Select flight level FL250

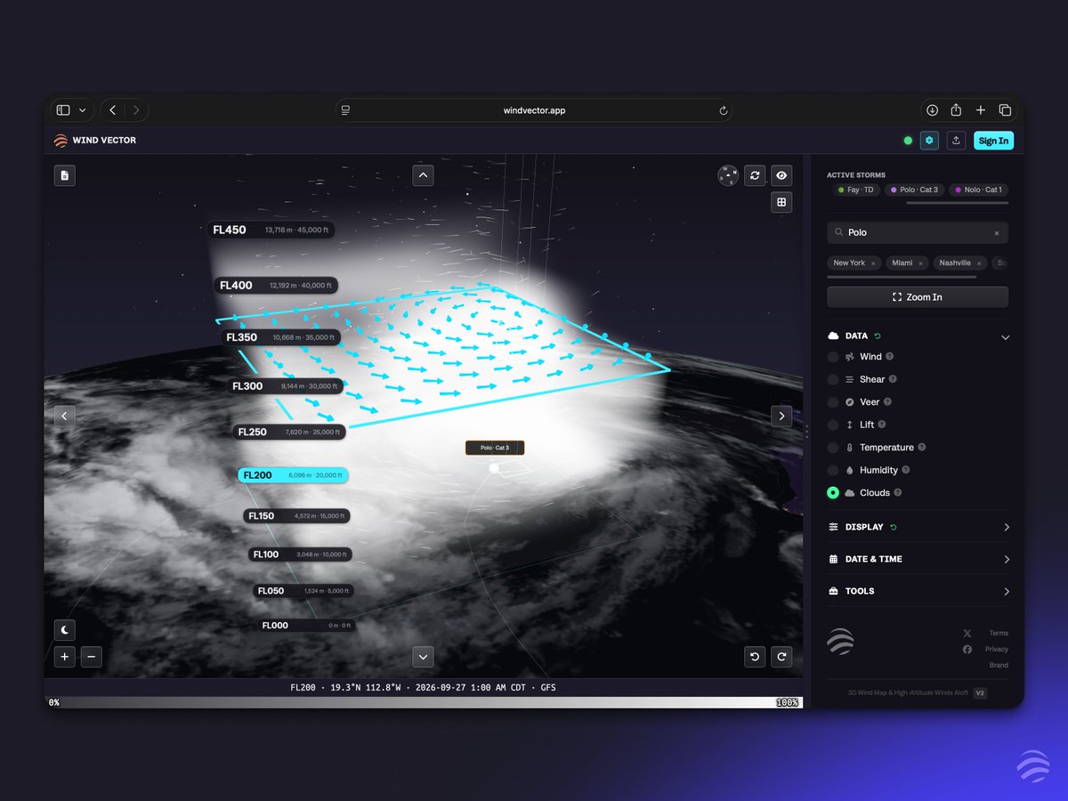point(288,432)
